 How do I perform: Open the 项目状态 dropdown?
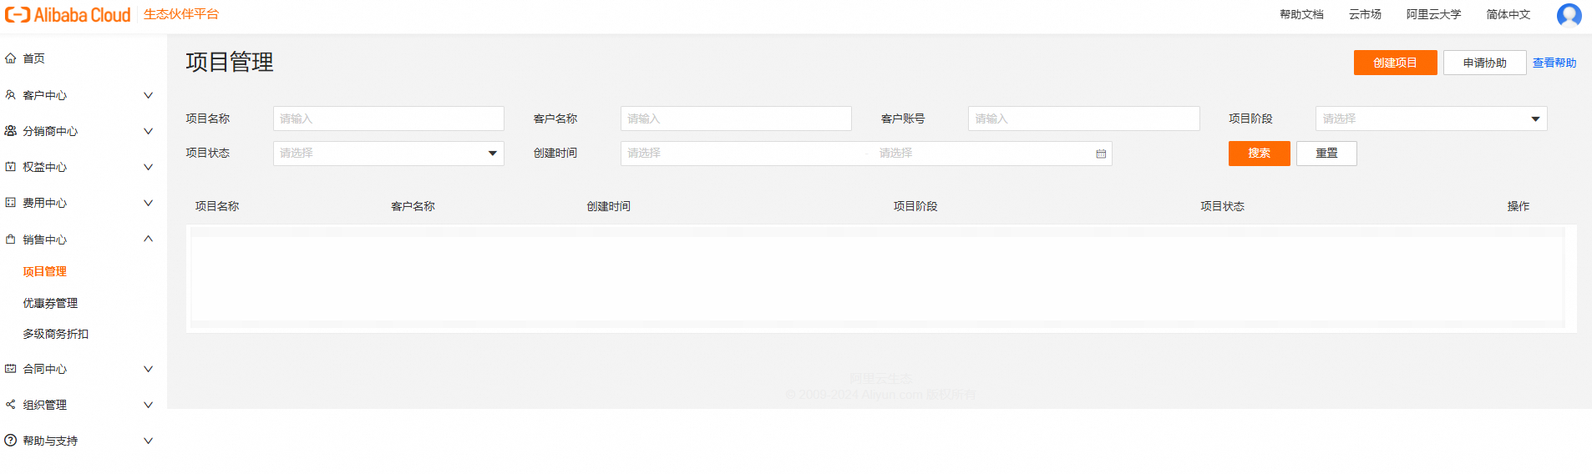pos(388,154)
